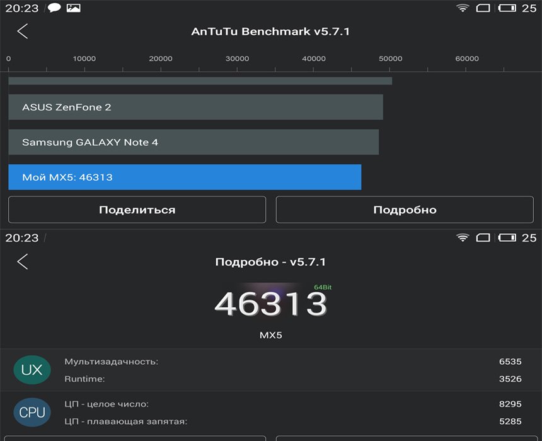Select the ASUS ZenFone 2 score bar
Image resolution: width=542 pixels, height=441 pixels.
195,107
